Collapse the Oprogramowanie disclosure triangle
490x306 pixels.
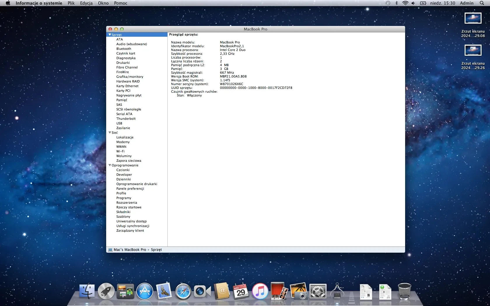coord(110,165)
